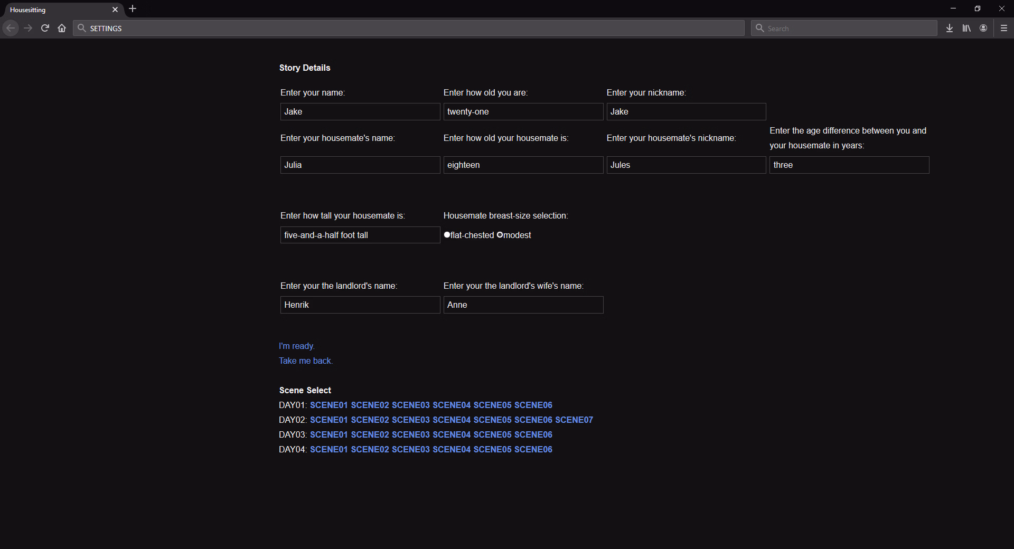
Task: Open the account profile icon
Action: point(984,28)
